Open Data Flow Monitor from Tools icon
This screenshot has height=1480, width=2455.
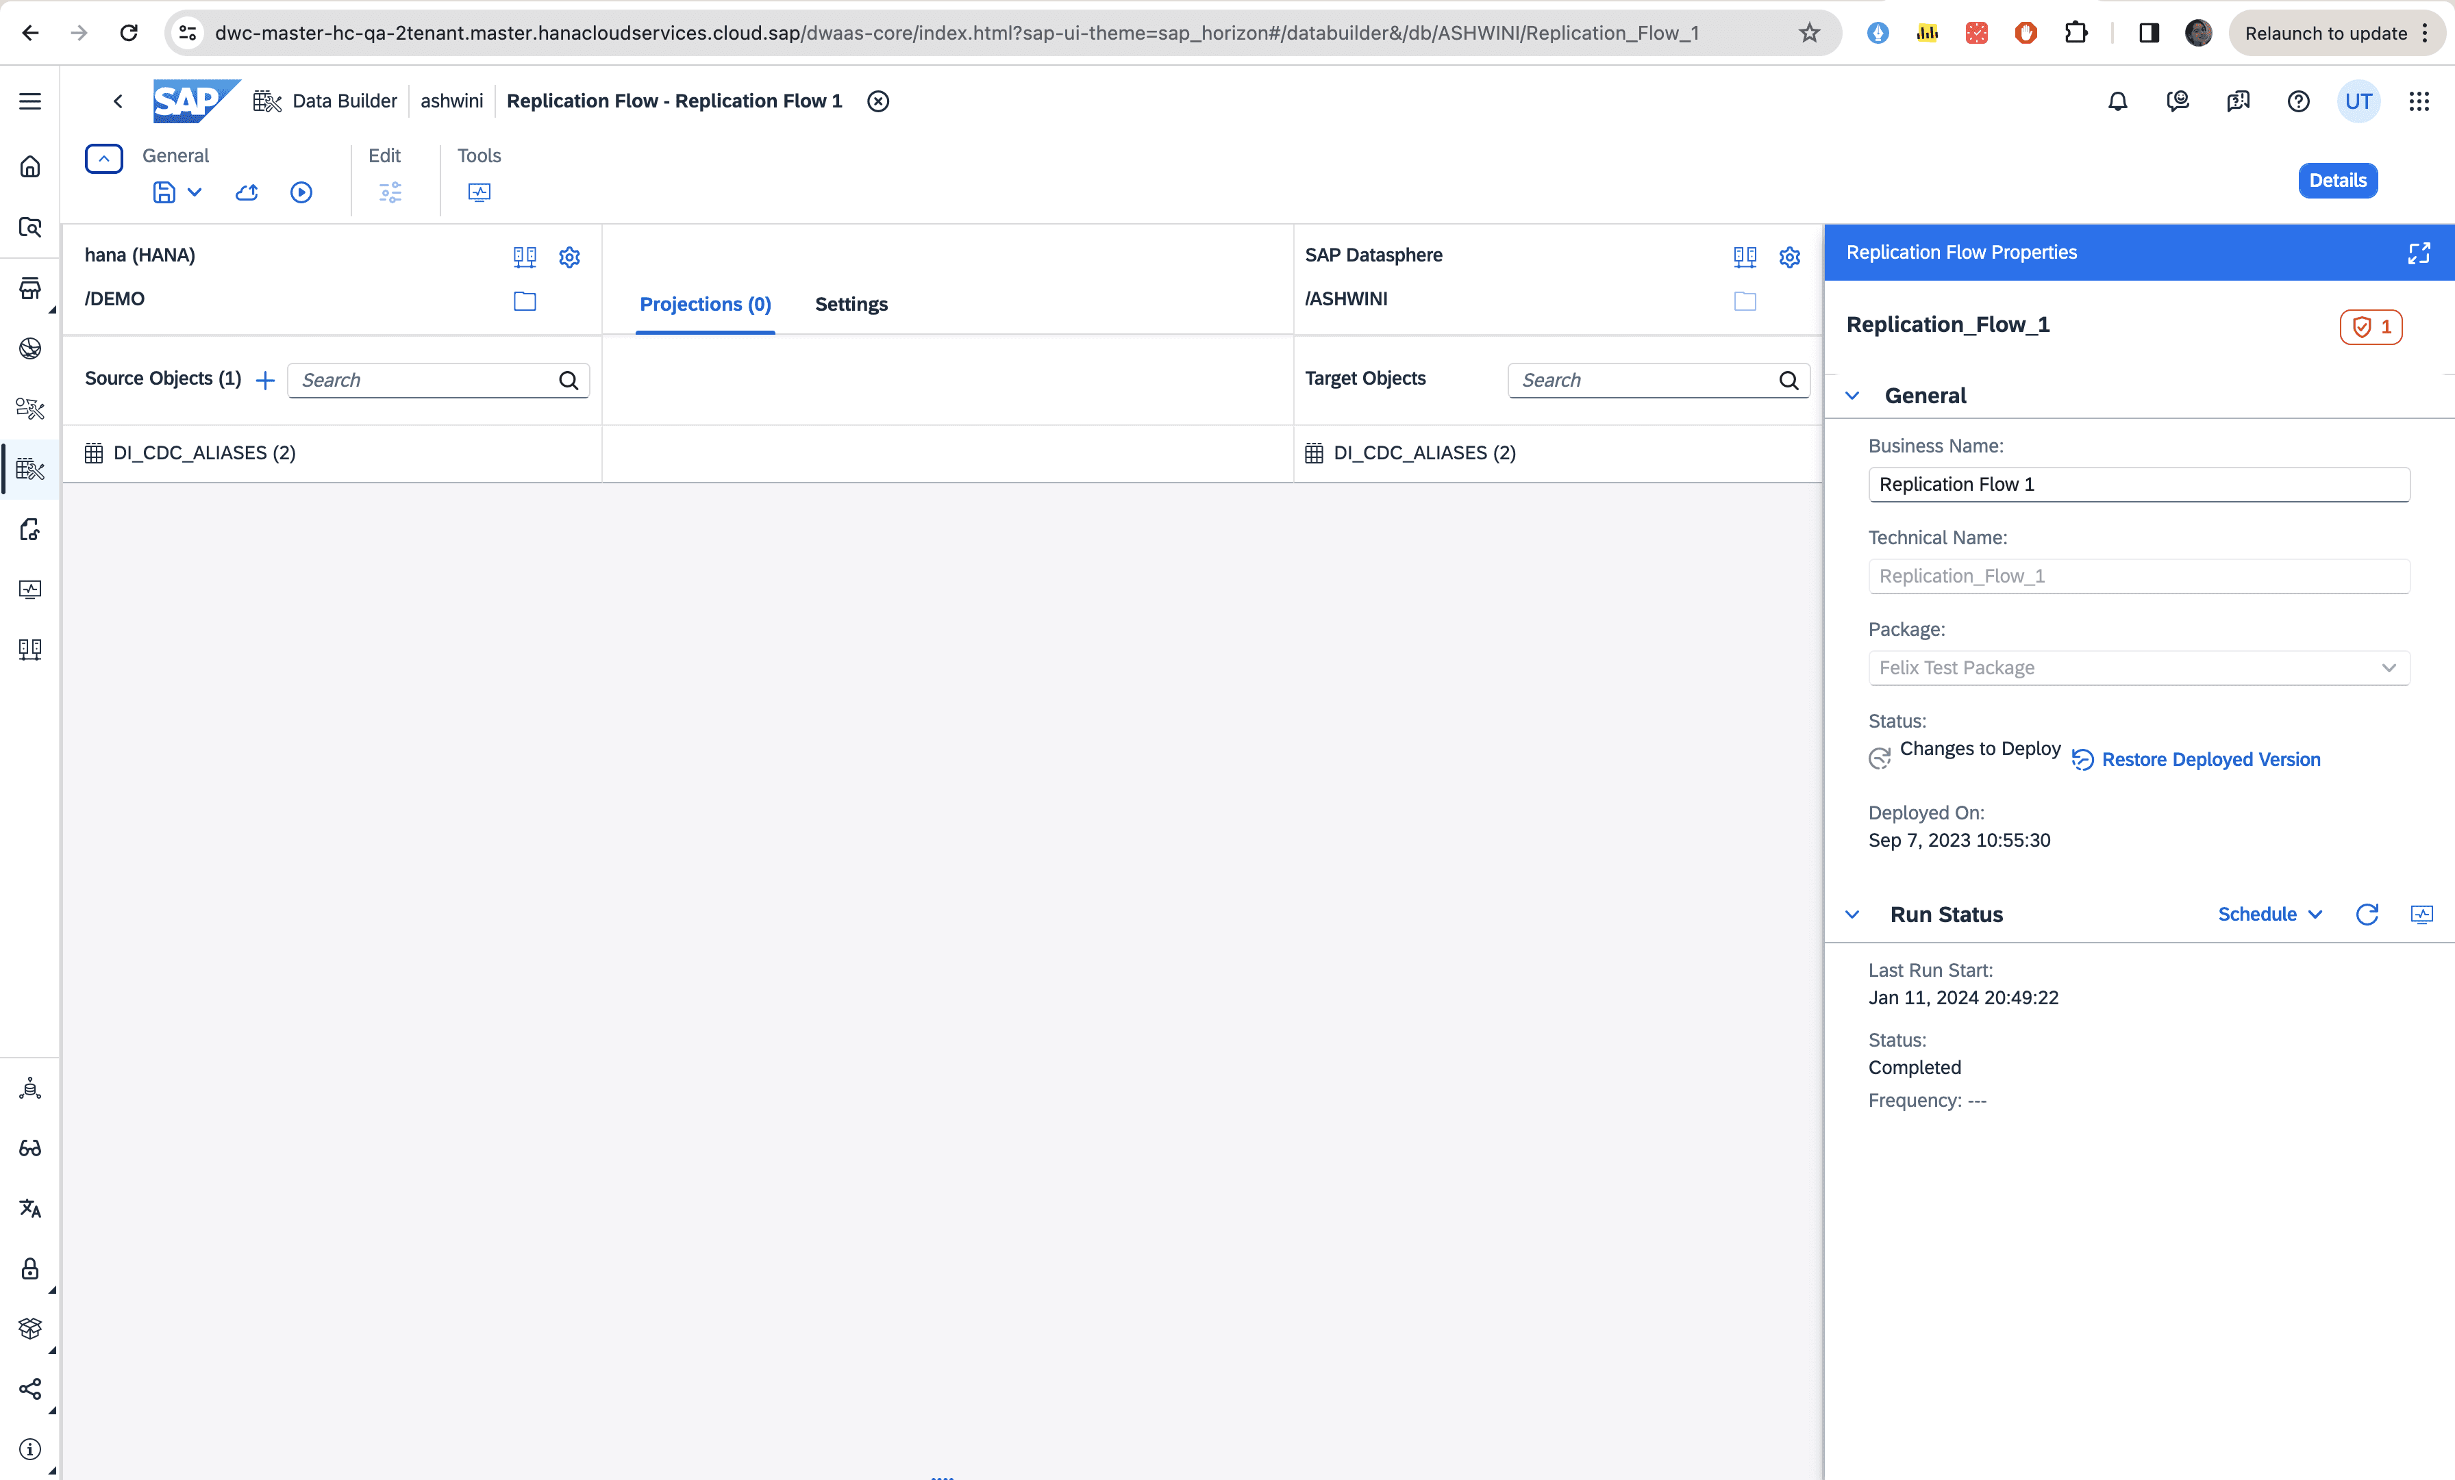478,192
